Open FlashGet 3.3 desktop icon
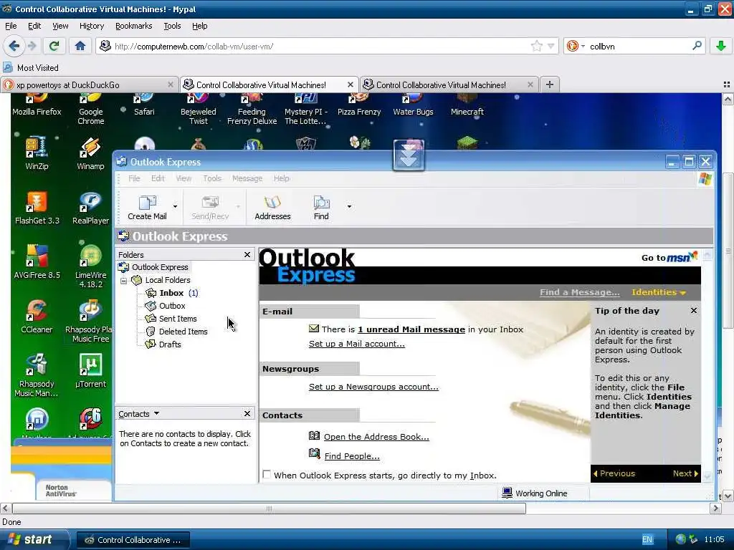Viewport: 734px width, 550px height. [37, 208]
